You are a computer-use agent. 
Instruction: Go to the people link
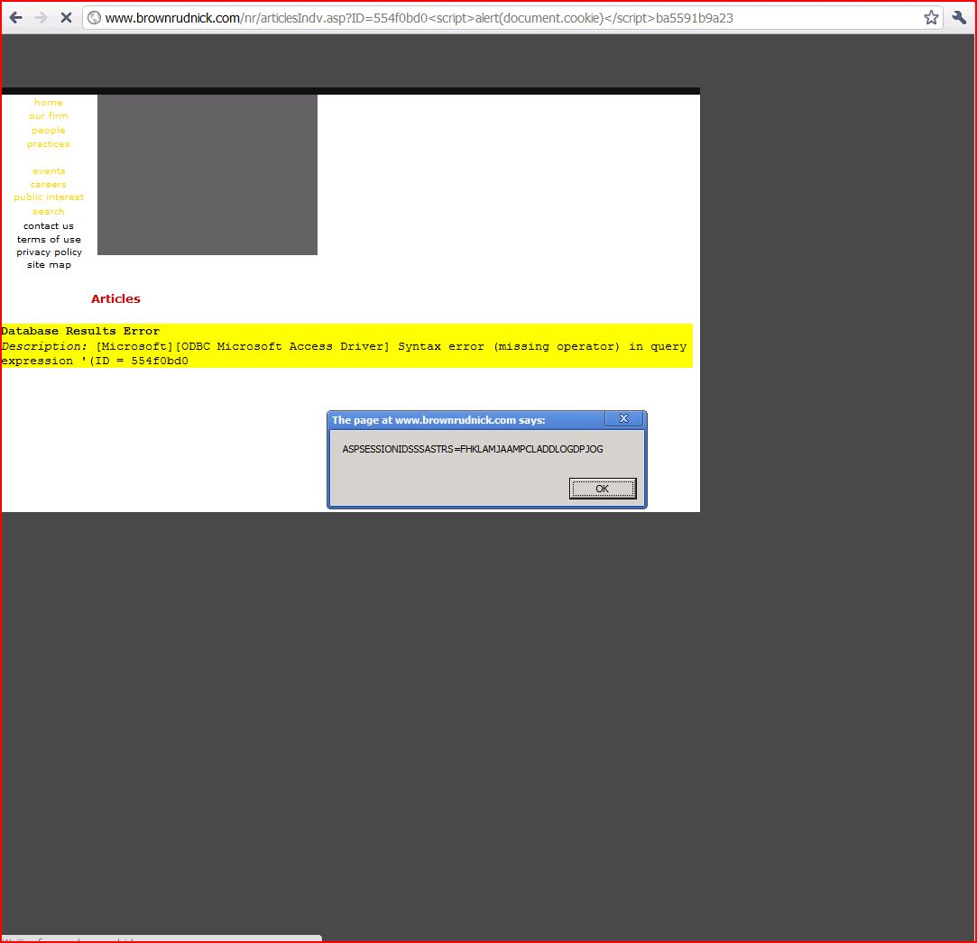pyautogui.click(x=49, y=130)
